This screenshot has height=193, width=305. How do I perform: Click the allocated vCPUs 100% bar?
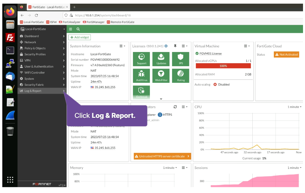point(223,66)
